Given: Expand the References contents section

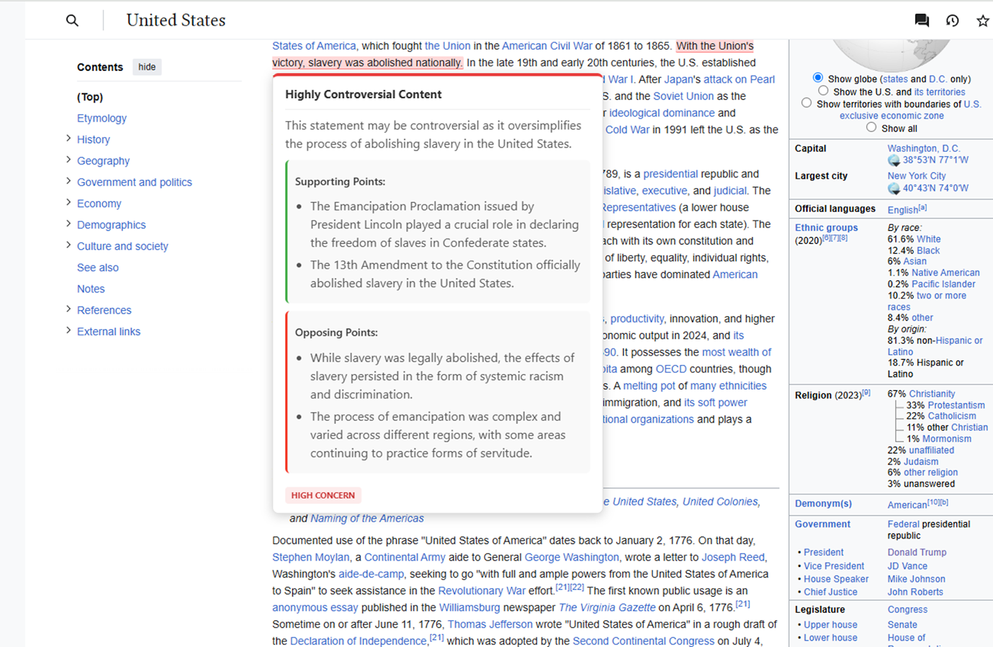Looking at the screenshot, I should 68,309.
